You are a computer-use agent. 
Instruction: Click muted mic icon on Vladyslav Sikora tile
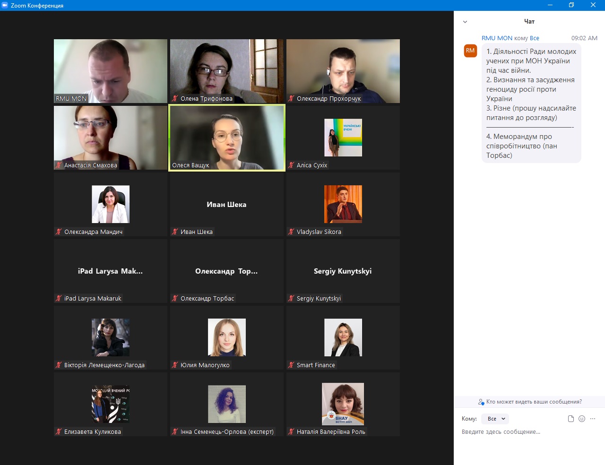(291, 232)
